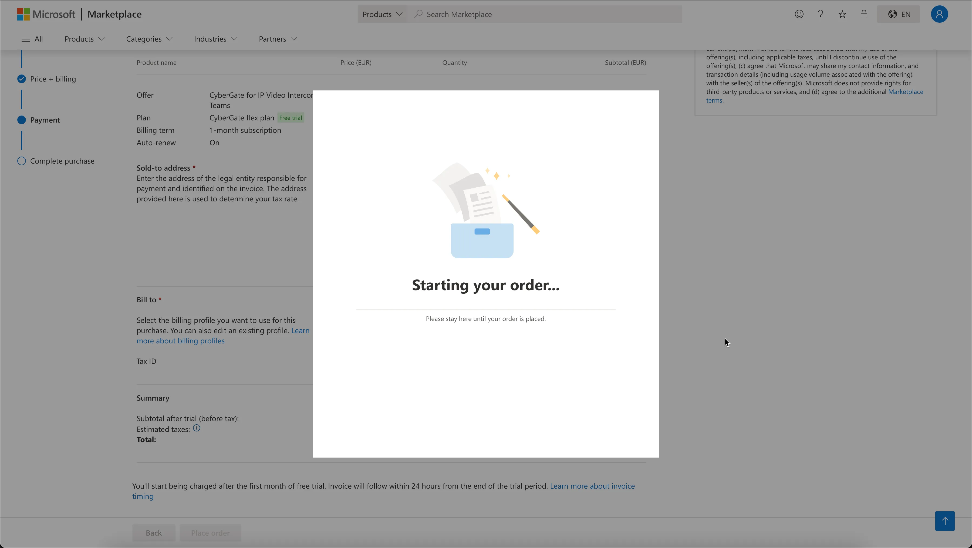This screenshot has width=972, height=548.
Task: Click the Place order button
Action: point(210,533)
